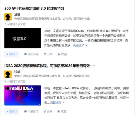Upvote the WeChat 8.0 article (赞同 2)

point(12,54)
